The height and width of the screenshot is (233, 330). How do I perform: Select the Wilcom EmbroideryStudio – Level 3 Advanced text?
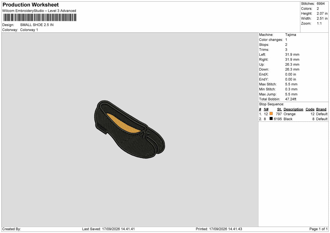[39, 11]
